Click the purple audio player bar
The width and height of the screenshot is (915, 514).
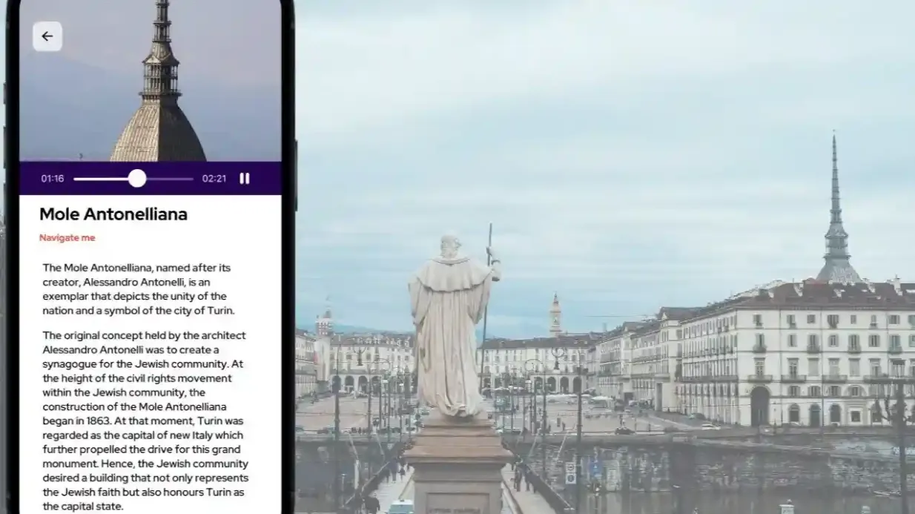coord(150,178)
